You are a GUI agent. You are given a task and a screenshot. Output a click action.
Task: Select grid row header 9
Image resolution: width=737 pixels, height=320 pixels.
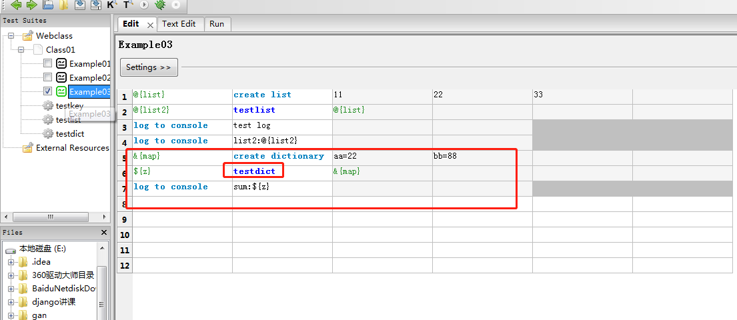point(125,219)
